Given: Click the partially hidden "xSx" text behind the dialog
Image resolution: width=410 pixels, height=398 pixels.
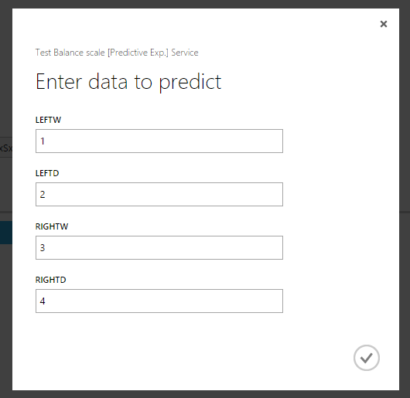Looking at the screenshot, I should [6, 148].
